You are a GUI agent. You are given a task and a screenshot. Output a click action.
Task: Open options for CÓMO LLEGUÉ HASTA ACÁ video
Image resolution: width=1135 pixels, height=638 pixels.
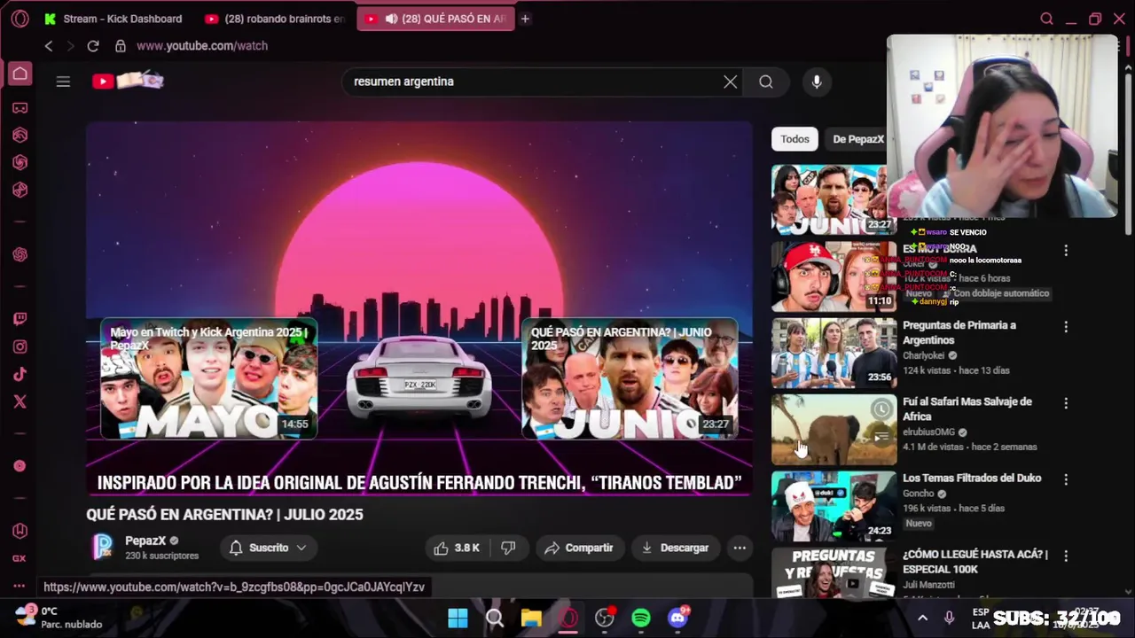[x=1066, y=556]
